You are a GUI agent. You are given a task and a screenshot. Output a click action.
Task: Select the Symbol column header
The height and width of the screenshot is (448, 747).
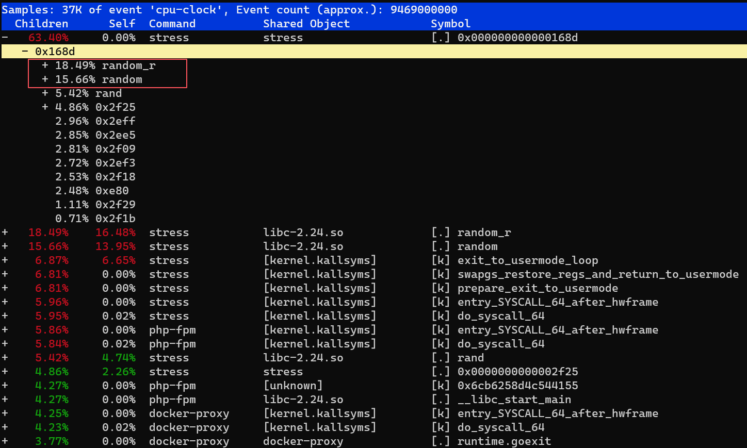pyautogui.click(x=451, y=24)
